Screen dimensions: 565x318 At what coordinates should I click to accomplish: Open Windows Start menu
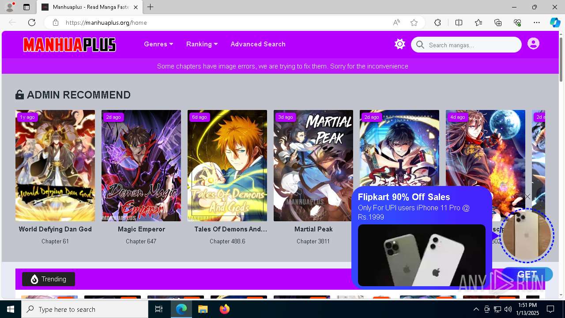pyautogui.click(x=11, y=309)
